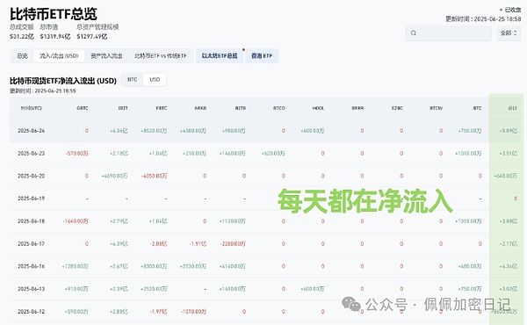This screenshot has height=325, width=527.
Task: Click the +590.00万 GBTC value
Action: coord(76,312)
